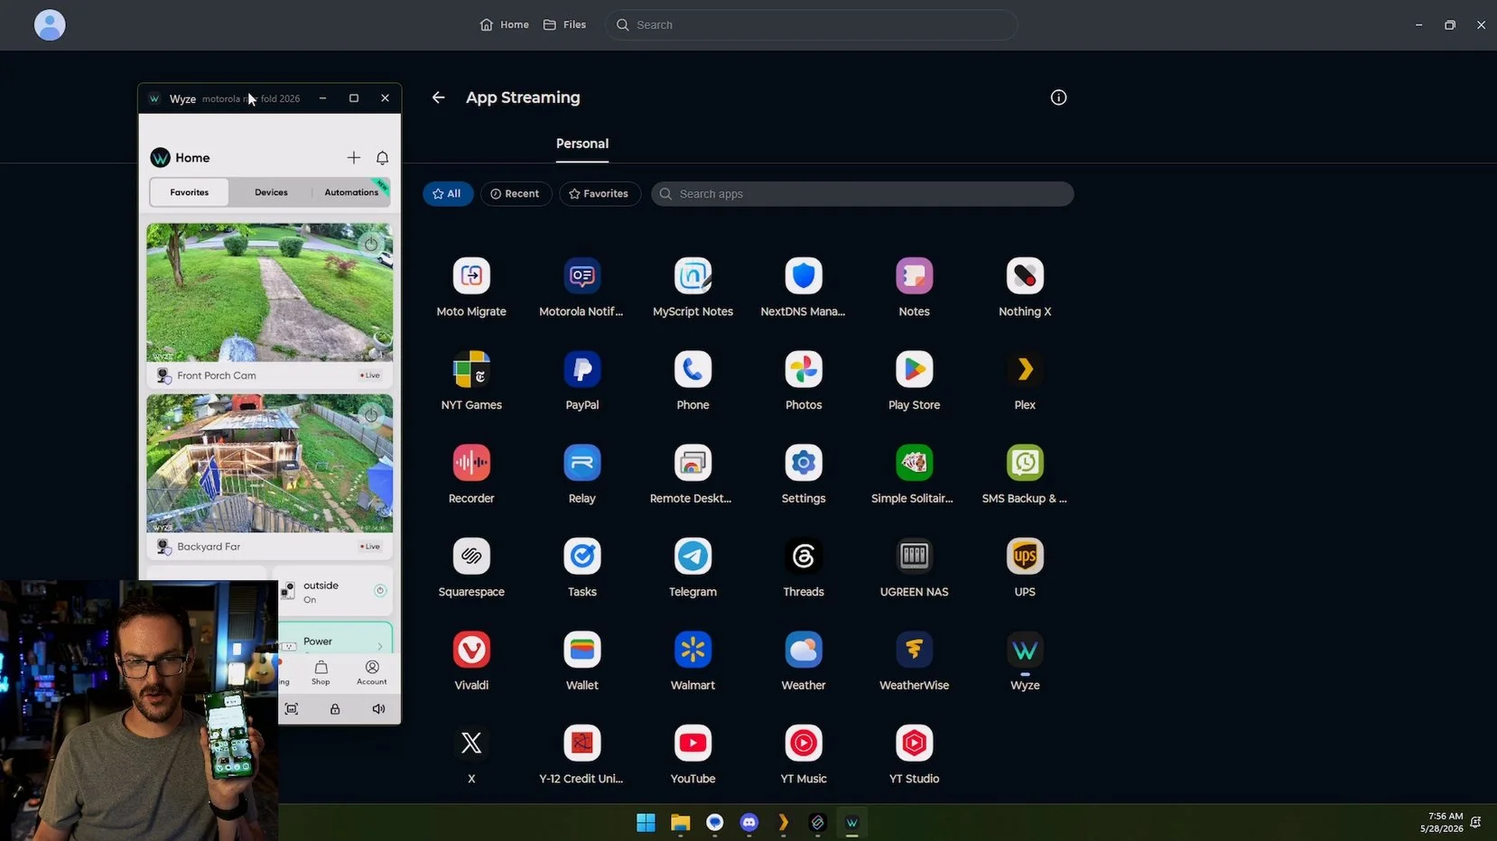Go back from App Streaming
This screenshot has width=1497, height=841.
point(438,97)
